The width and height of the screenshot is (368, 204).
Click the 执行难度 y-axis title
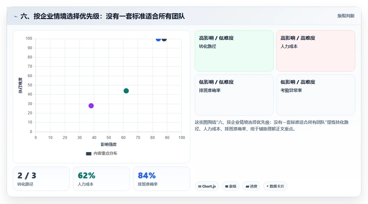(20, 85)
